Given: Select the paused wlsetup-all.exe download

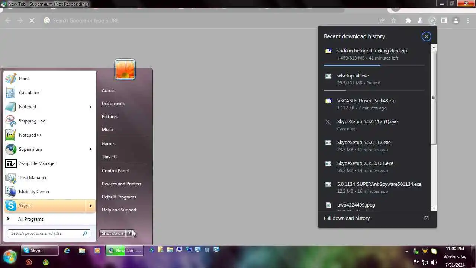Looking at the screenshot, I should [x=374, y=80].
